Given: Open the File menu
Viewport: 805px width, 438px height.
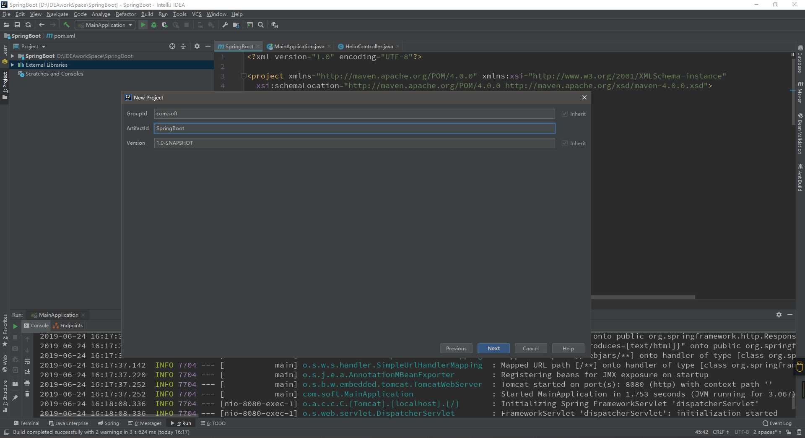Looking at the screenshot, I should (x=6, y=14).
